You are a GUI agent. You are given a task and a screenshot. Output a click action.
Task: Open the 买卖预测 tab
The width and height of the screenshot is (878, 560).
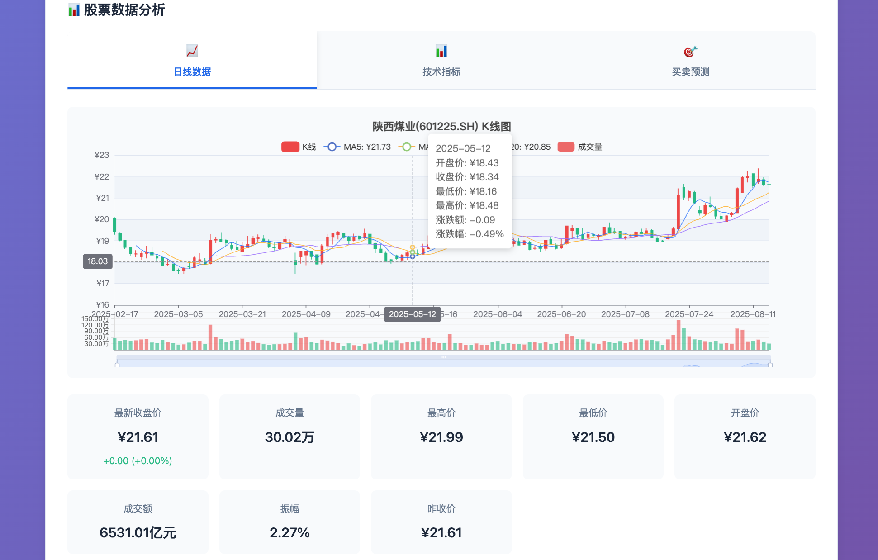690,71
